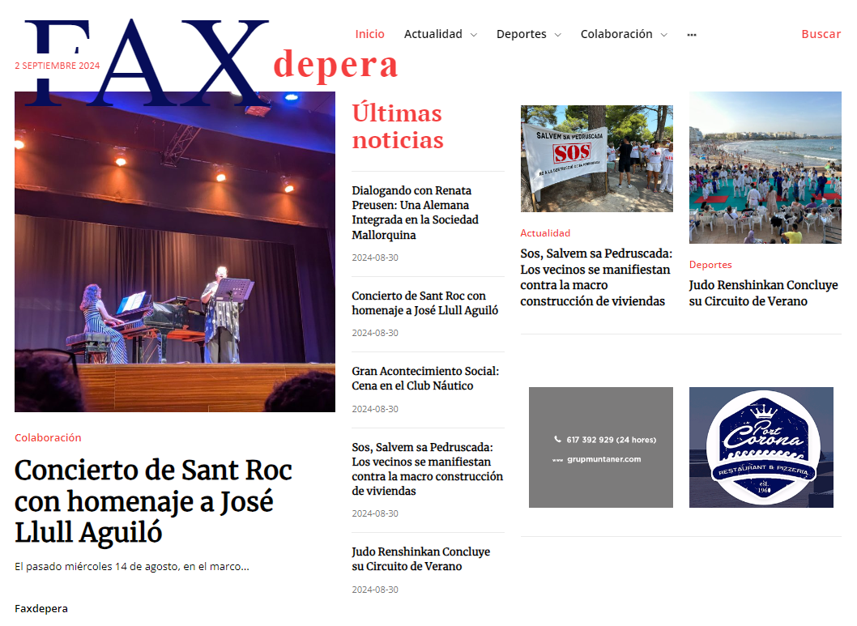Screen dimensions: 857x626
Task: Select the 2 SEPTIEMBRE 2024 date text
Action: 58,66
